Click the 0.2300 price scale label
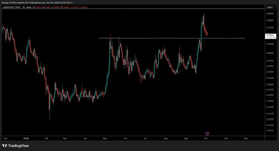The image size is (279, 151). pos(270,107)
